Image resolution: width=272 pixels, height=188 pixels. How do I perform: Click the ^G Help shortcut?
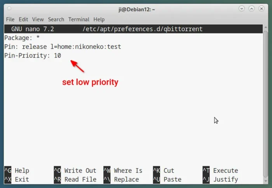[x=17, y=171]
